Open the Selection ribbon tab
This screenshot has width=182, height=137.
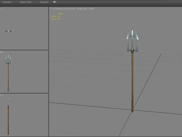tap(7, 2)
